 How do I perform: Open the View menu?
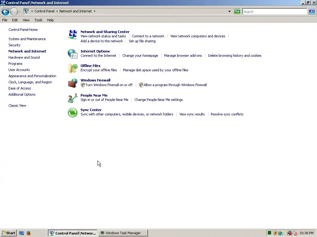[26, 20]
